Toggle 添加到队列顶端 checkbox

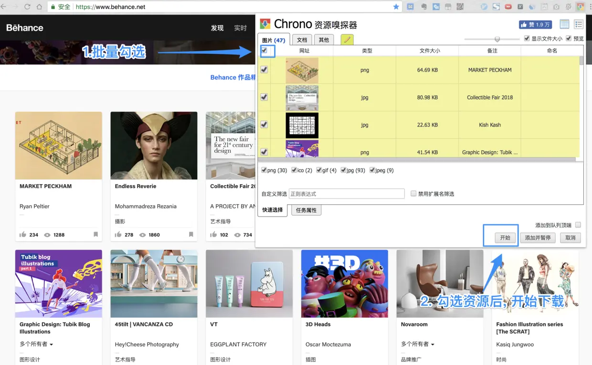pos(578,225)
